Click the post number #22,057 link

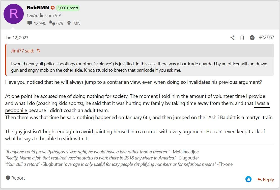point(266,37)
